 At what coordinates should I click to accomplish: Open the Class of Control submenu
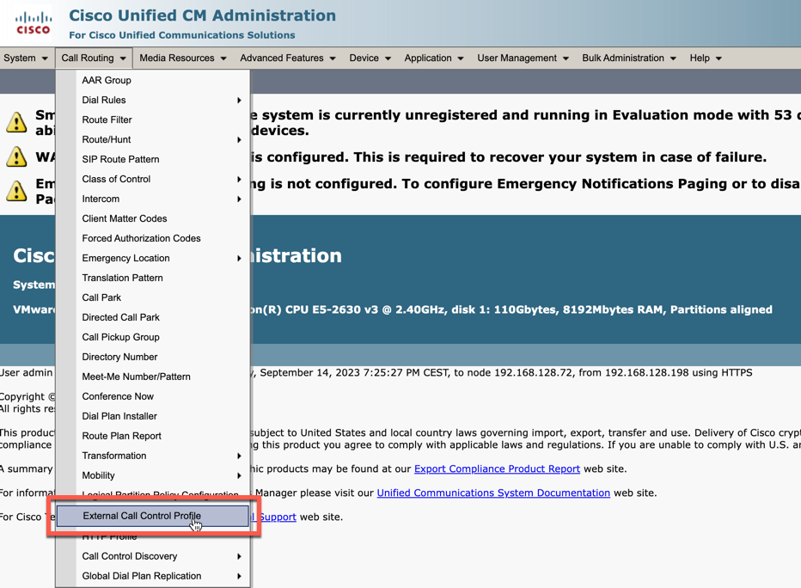pyautogui.click(x=116, y=180)
